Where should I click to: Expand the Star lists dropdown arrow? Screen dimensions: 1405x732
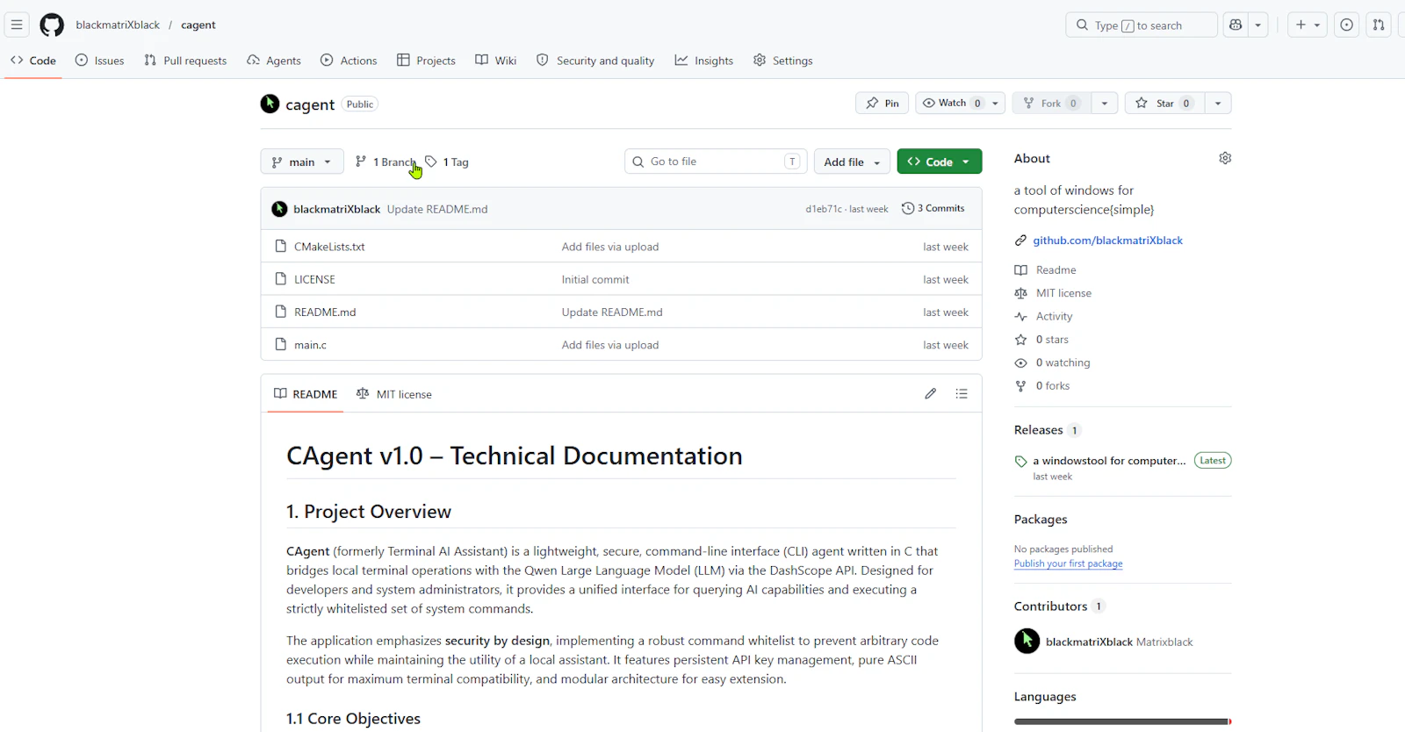click(x=1218, y=103)
